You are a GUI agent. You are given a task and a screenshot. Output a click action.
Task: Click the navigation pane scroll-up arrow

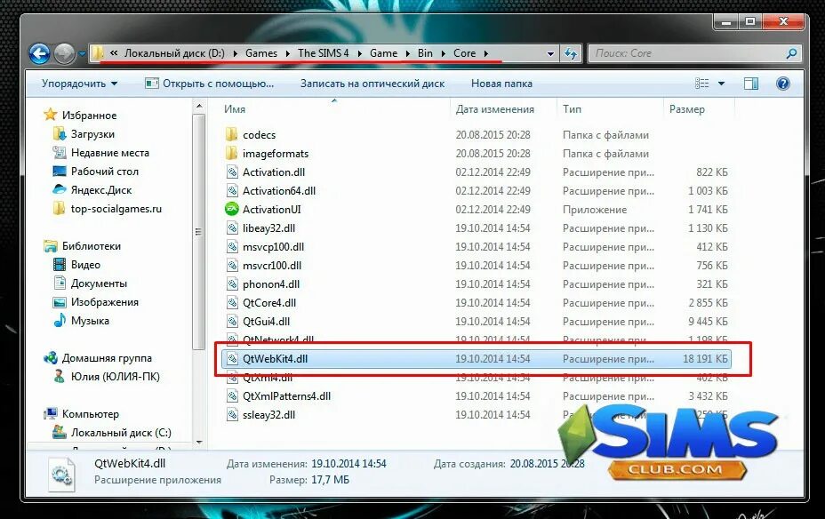(199, 107)
